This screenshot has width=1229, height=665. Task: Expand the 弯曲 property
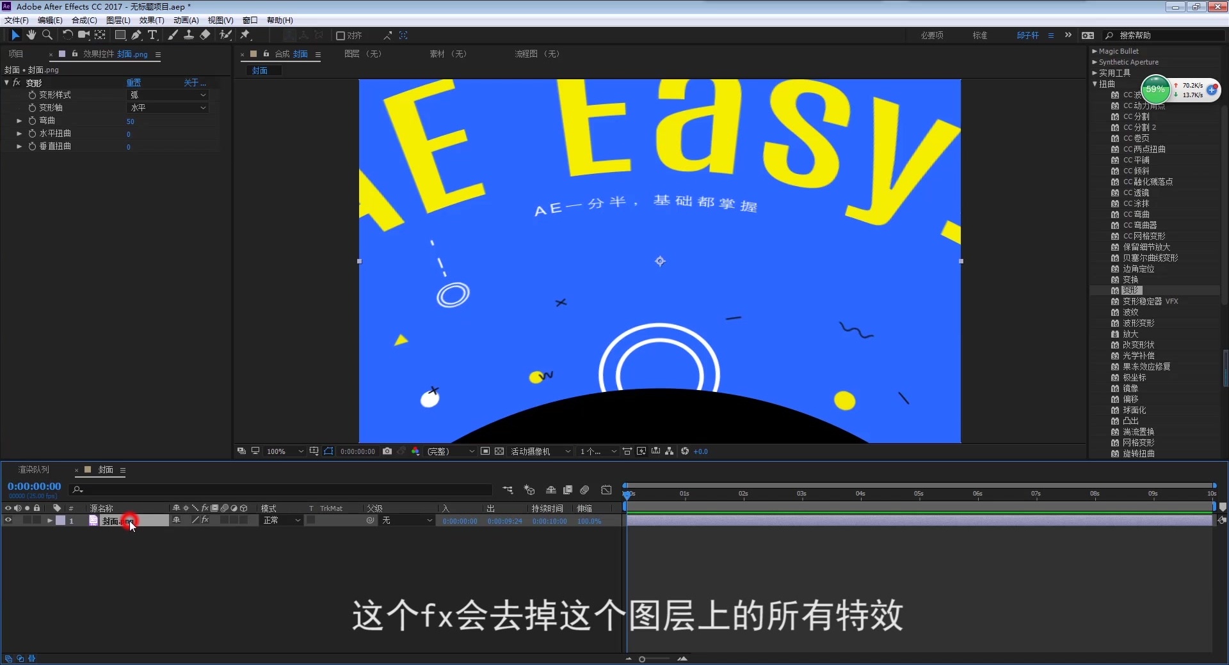(x=19, y=121)
